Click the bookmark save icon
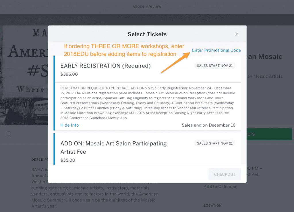The height and width of the screenshot is (212, 294). 8,134
